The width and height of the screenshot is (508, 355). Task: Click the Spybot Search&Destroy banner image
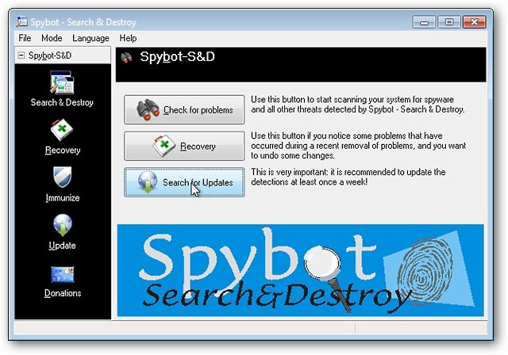pos(300,270)
